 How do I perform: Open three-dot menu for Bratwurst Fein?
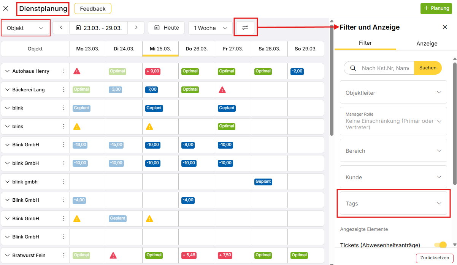(64, 255)
